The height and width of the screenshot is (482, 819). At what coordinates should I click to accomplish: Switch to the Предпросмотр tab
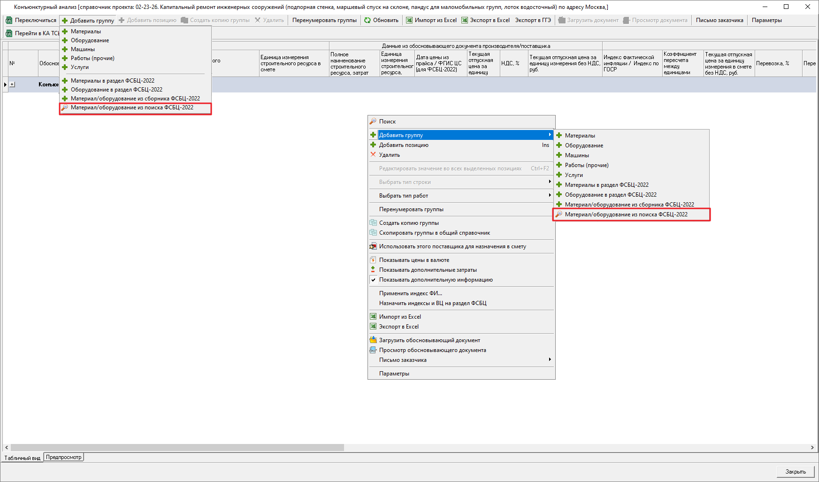[x=64, y=457]
